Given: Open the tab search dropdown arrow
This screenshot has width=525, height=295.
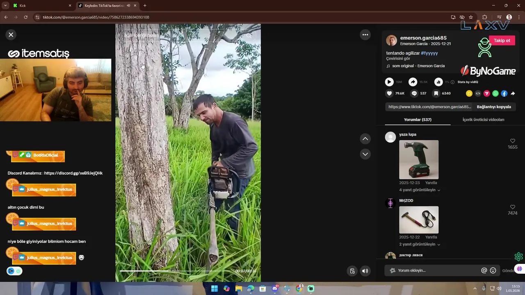Looking at the screenshot, I should point(5,6).
